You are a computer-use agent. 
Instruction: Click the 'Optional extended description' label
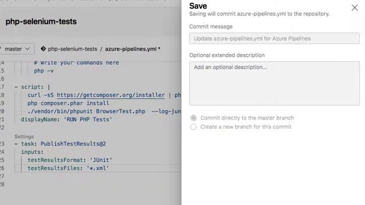click(x=227, y=55)
